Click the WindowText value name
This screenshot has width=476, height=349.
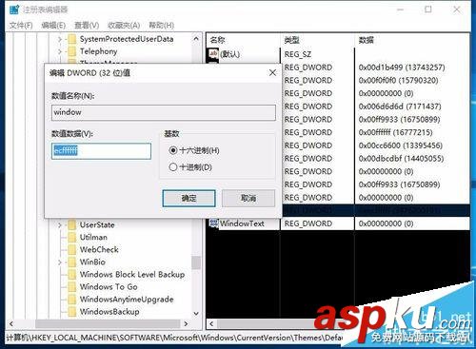tap(242, 223)
